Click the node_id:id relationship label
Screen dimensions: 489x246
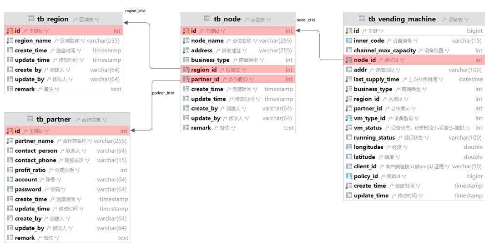(x=306, y=20)
